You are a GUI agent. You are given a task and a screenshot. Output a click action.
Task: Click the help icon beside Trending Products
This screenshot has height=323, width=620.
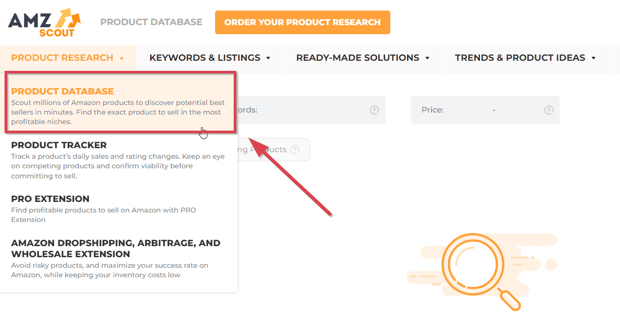(x=295, y=150)
